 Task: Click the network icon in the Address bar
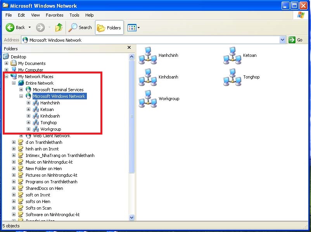24,40
